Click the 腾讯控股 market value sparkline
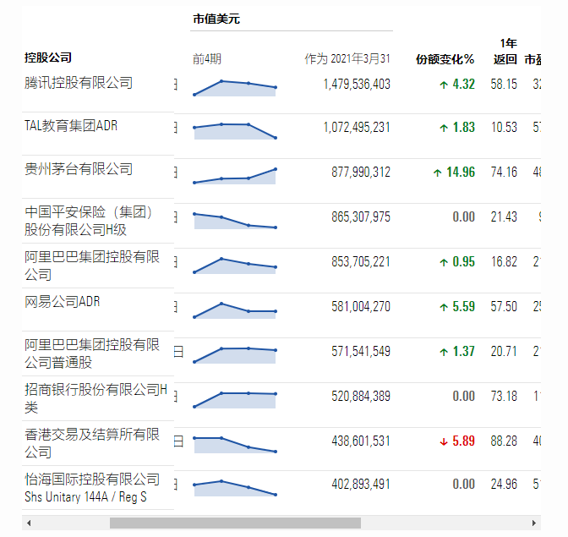The image size is (568, 537). [234, 87]
